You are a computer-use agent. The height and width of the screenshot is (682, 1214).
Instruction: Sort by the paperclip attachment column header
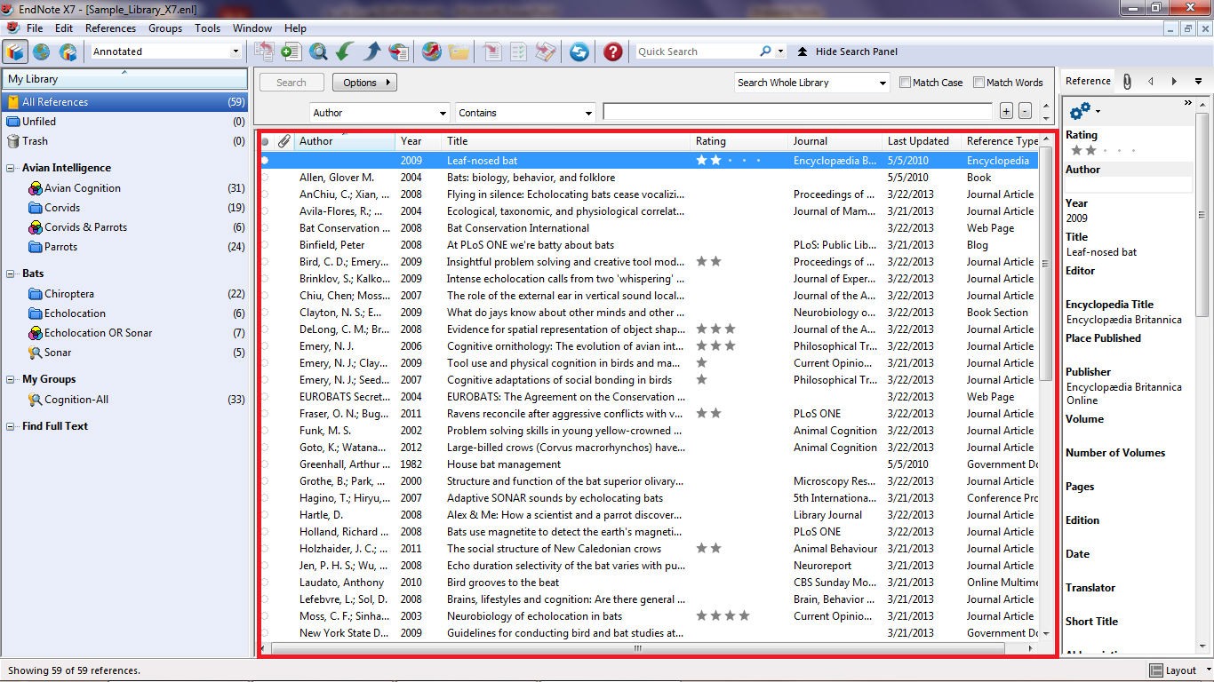(x=284, y=141)
